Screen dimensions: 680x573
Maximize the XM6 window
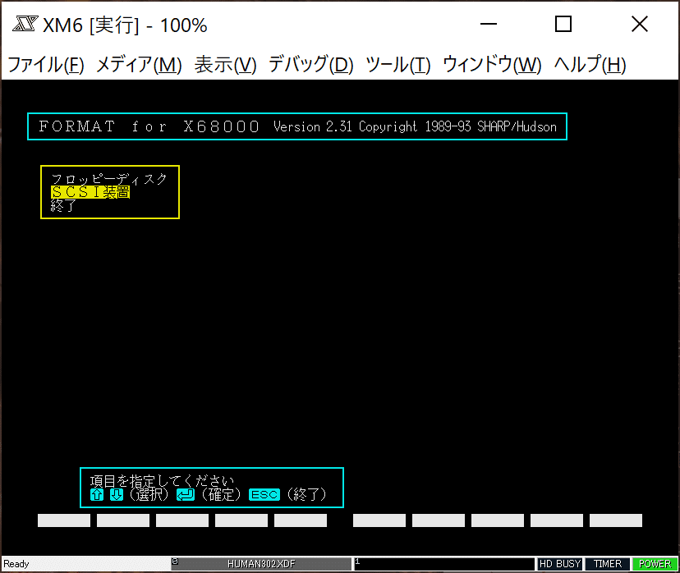(x=563, y=24)
